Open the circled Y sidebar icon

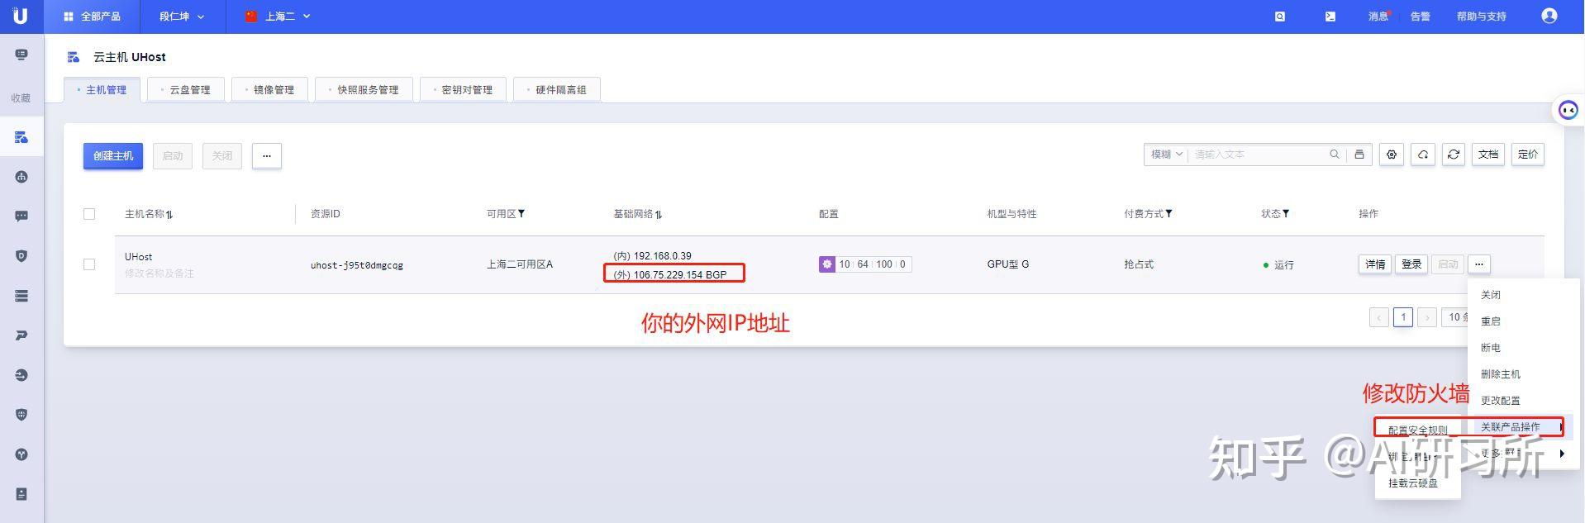(x=21, y=454)
